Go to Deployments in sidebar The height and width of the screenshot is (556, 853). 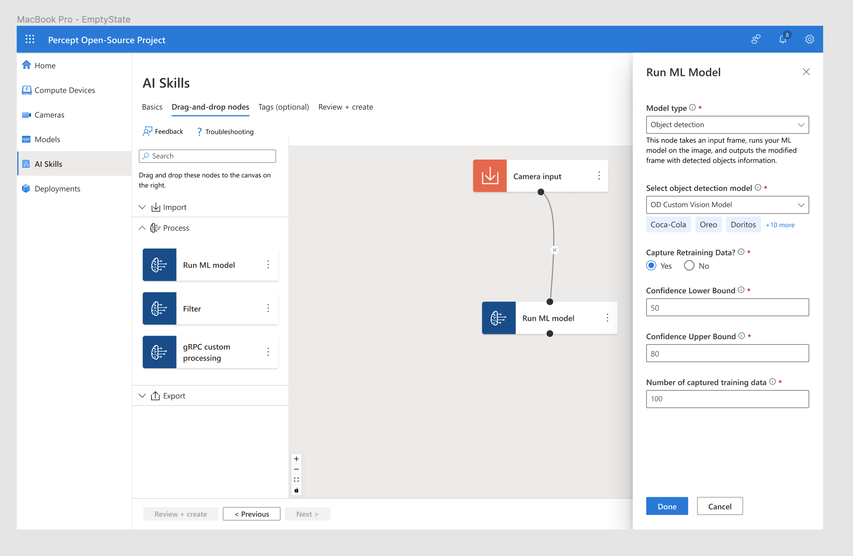point(57,189)
